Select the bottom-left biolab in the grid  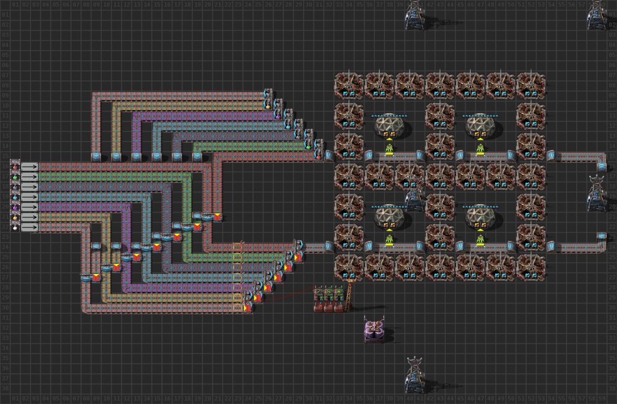click(349, 267)
